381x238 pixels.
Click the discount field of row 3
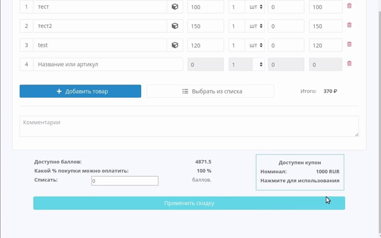(x=286, y=45)
